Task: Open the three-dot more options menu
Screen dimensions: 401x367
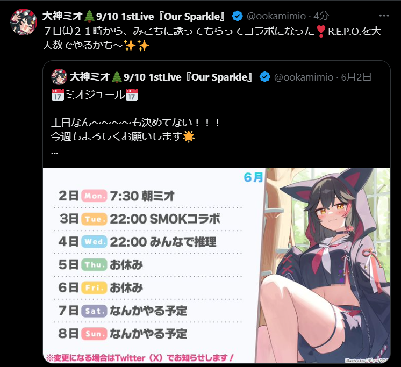Action: pyautogui.click(x=384, y=16)
